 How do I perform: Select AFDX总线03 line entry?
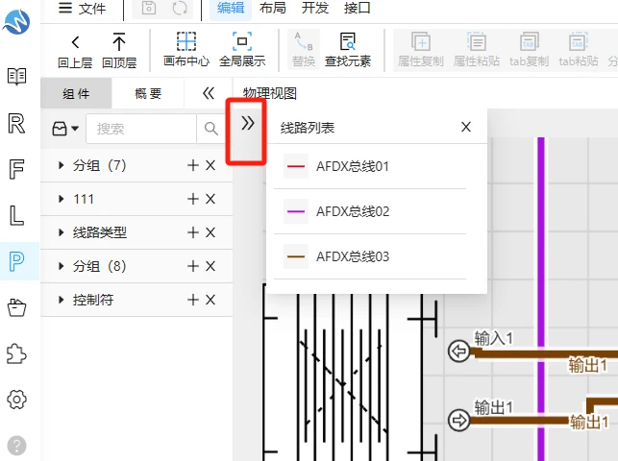370,256
